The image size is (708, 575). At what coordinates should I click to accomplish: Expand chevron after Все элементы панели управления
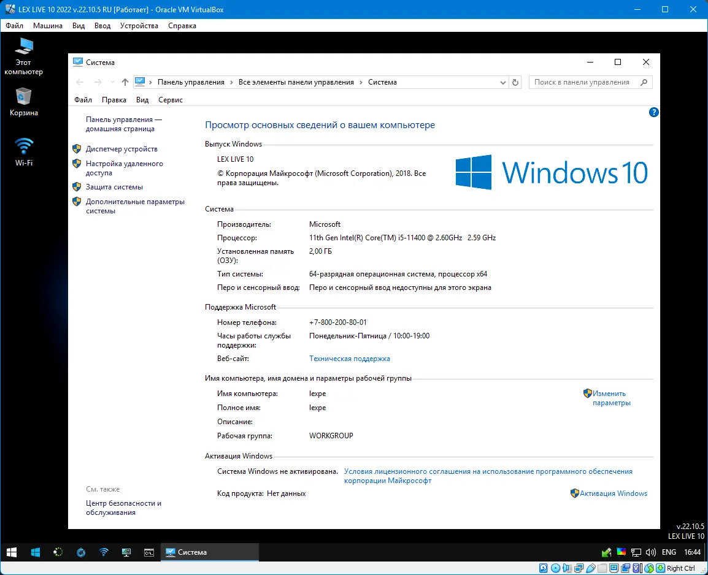coord(361,82)
